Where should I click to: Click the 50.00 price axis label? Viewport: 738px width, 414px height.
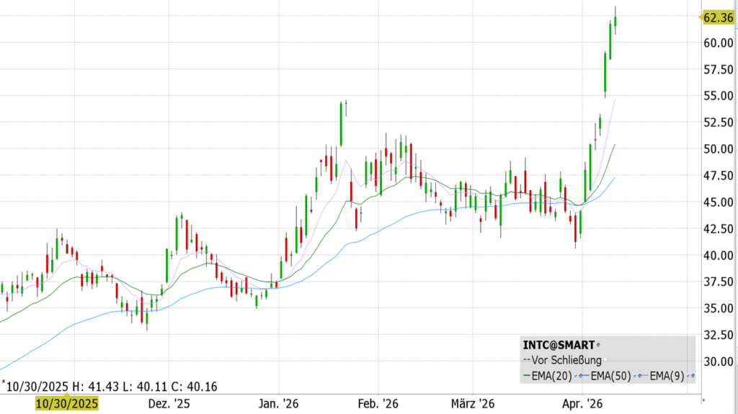pyautogui.click(x=718, y=149)
